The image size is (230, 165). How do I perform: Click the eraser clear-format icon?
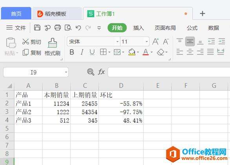click(x=160, y=52)
